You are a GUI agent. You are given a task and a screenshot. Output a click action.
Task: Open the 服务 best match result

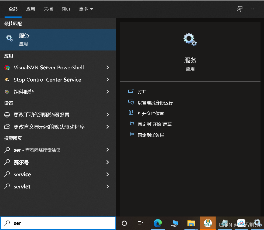click(58, 40)
